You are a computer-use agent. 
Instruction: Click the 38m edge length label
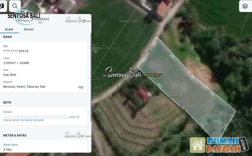point(172,56)
